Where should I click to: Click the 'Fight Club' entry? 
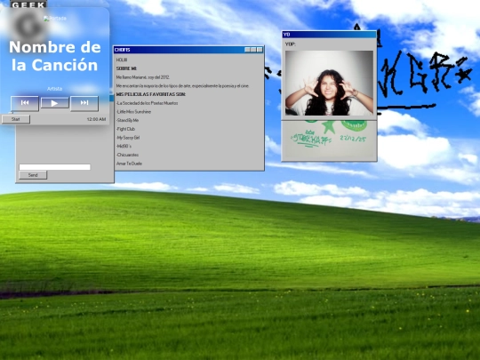pos(125,129)
